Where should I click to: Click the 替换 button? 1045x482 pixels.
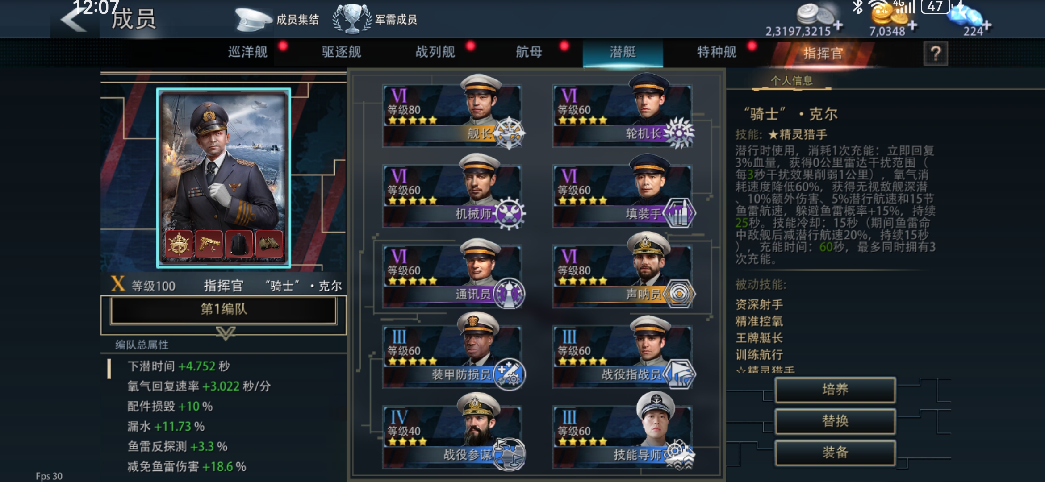835,421
